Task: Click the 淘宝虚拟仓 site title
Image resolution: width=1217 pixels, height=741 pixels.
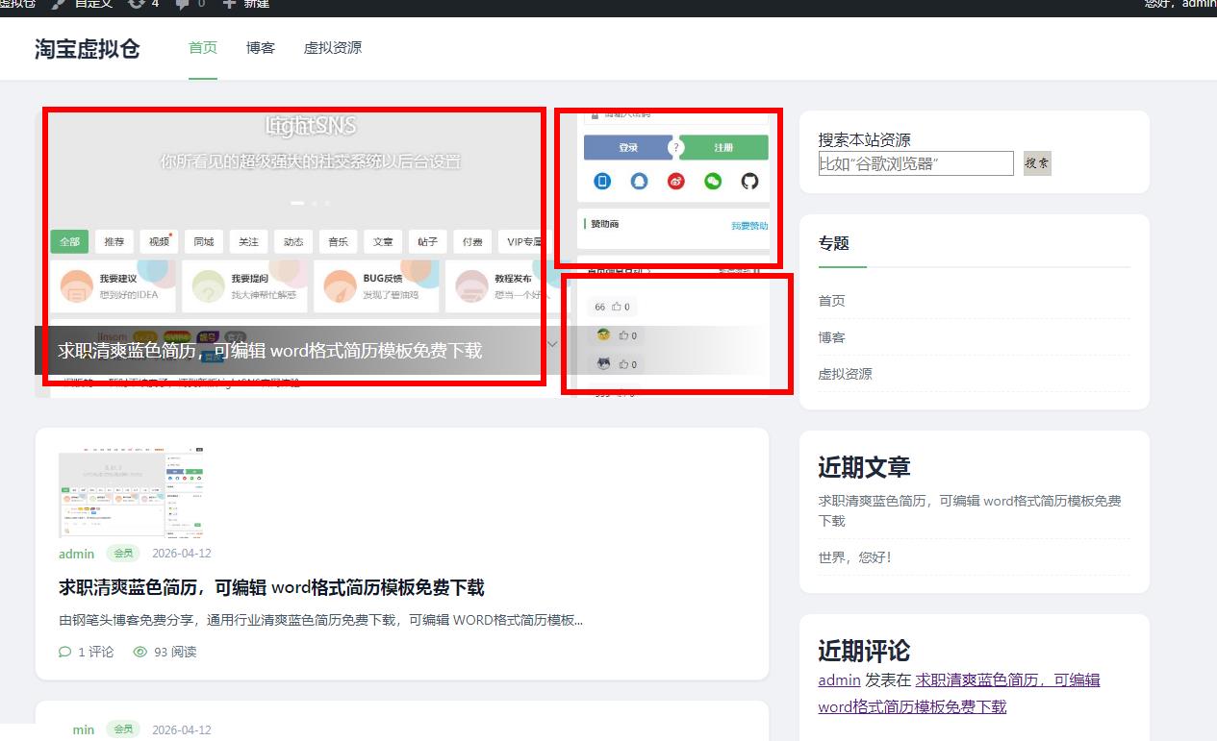Action: coord(88,49)
